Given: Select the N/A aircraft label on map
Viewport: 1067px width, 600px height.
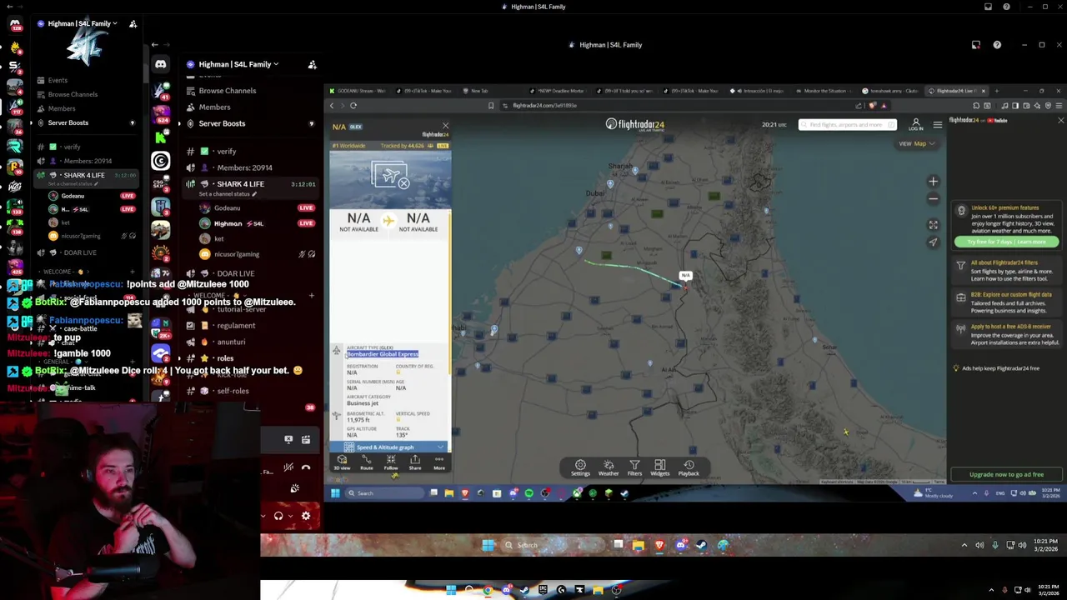Looking at the screenshot, I should 685,275.
